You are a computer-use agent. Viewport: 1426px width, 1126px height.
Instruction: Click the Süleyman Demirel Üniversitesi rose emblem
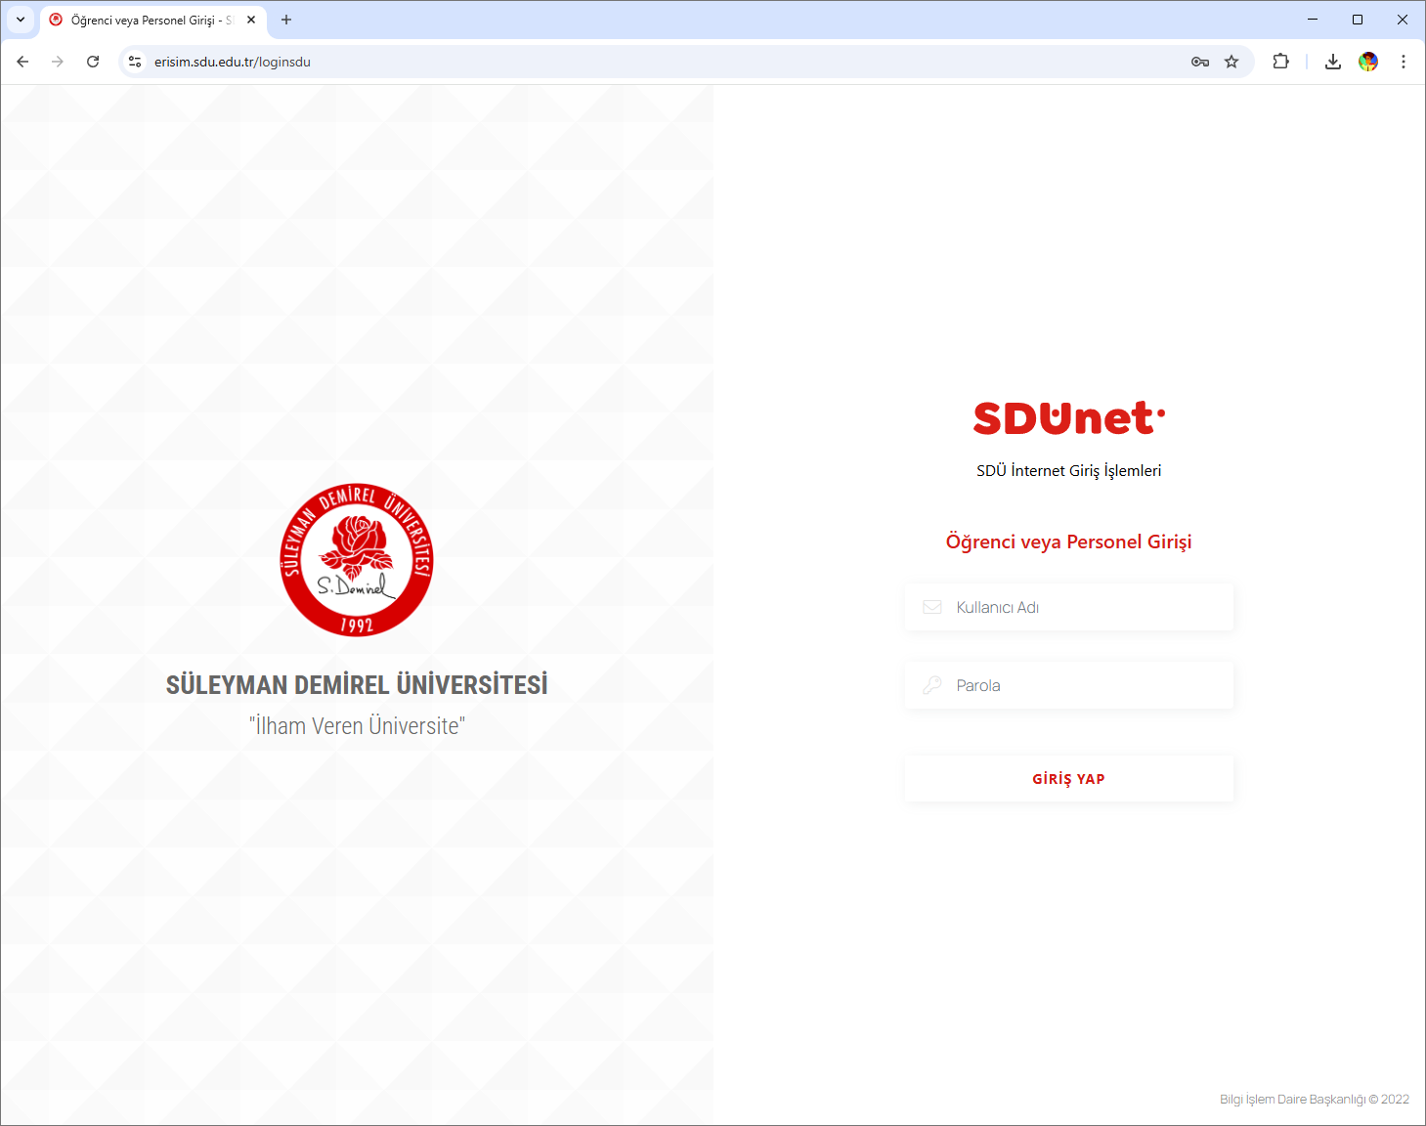coord(357,559)
